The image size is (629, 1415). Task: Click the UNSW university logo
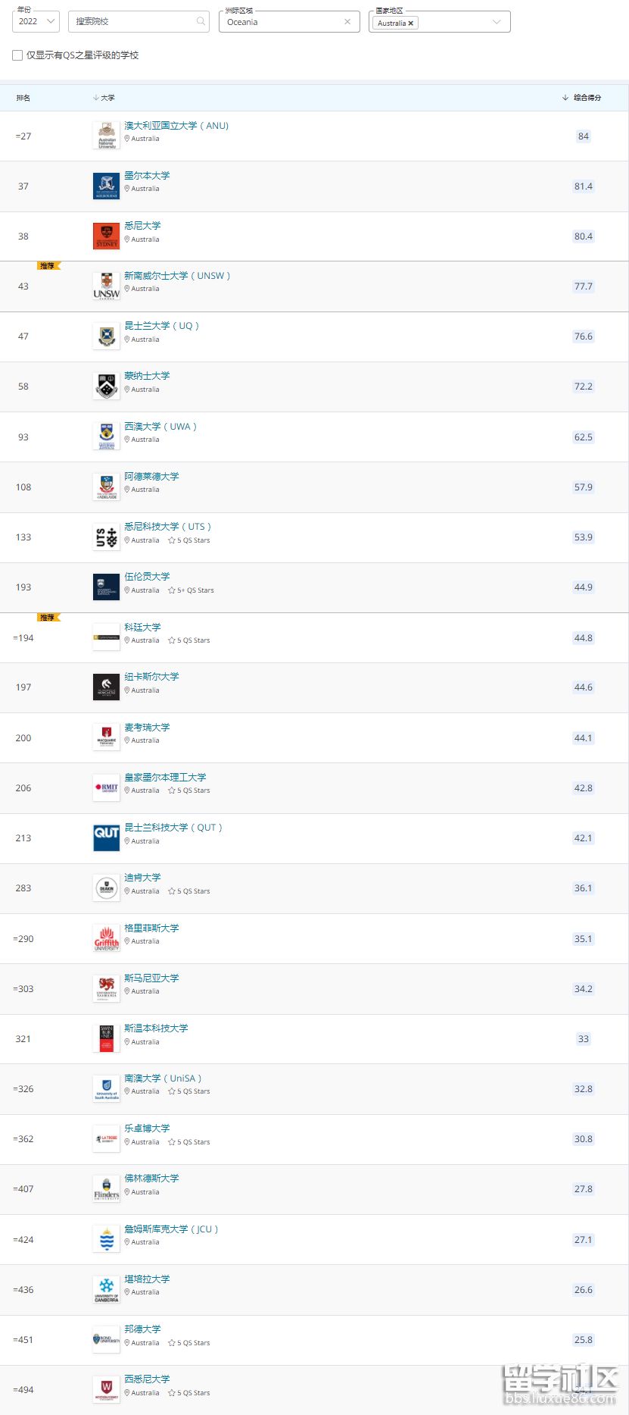[107, 286]
